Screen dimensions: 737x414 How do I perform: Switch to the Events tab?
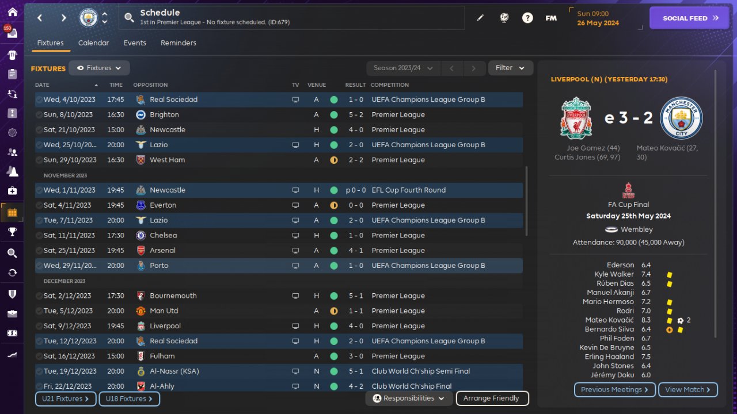coord(135,43)
